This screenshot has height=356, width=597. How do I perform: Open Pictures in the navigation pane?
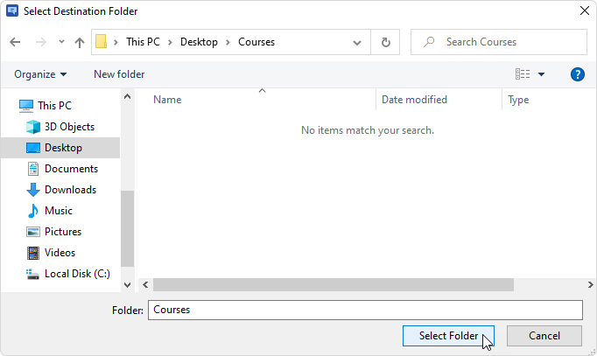tap(62, 232)
